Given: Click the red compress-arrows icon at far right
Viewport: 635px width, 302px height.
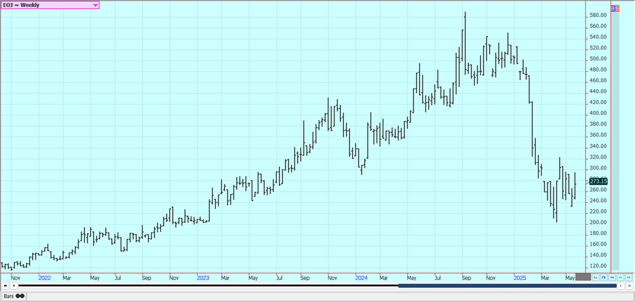Looking at the screenshot, I should [x=630, y=277].
